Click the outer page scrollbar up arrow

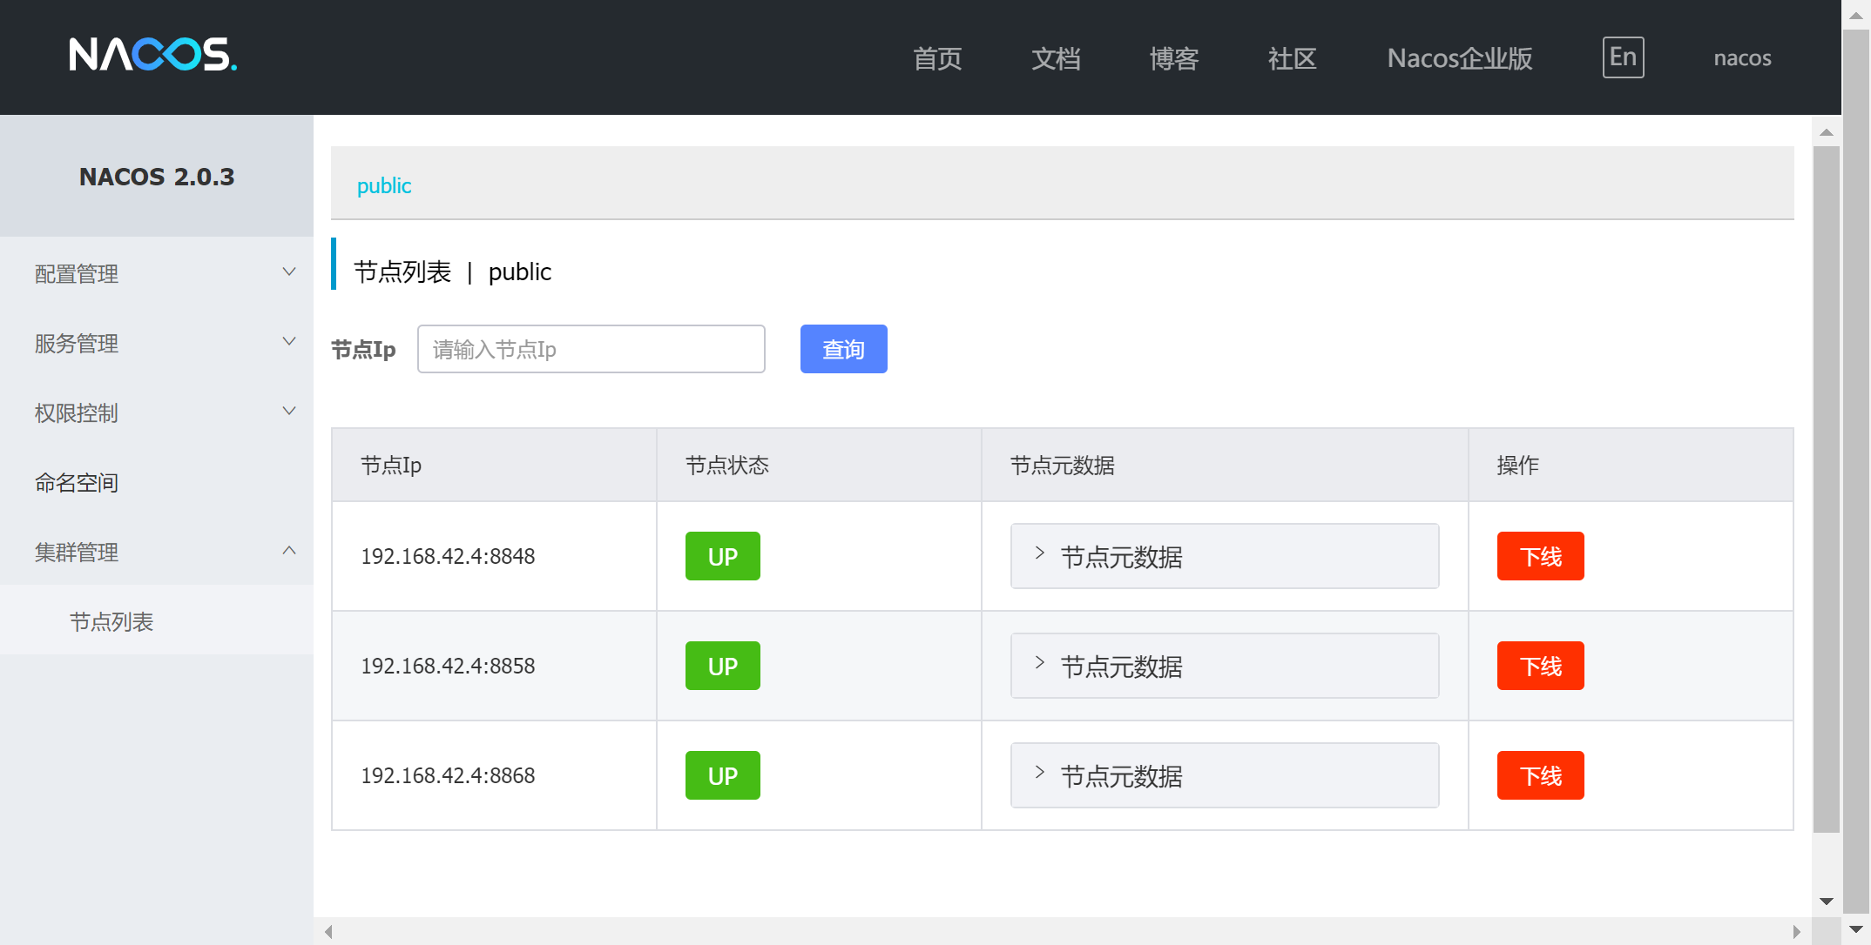tap(1856, 16)
